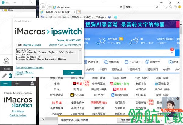Viewport: 183px width, 125px height.
Task: Open the search provider dropdown arrow
Action: 160,7
